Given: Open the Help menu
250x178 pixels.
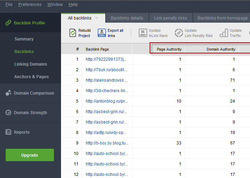Looking at the screenshot, I should (x=73, y=5).
